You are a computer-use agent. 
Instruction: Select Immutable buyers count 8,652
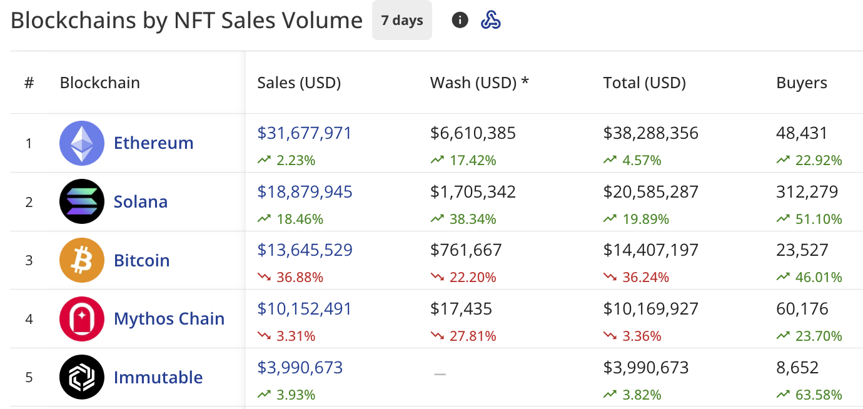pos(797,368)
